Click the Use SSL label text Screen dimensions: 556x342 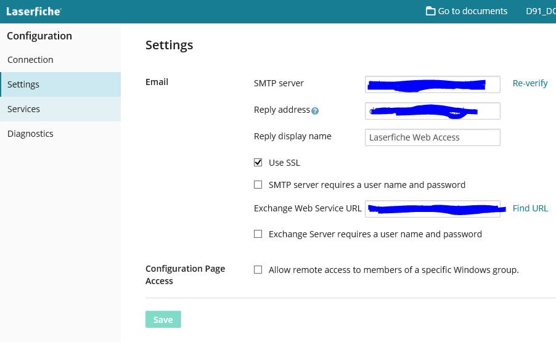click(284, 163)
